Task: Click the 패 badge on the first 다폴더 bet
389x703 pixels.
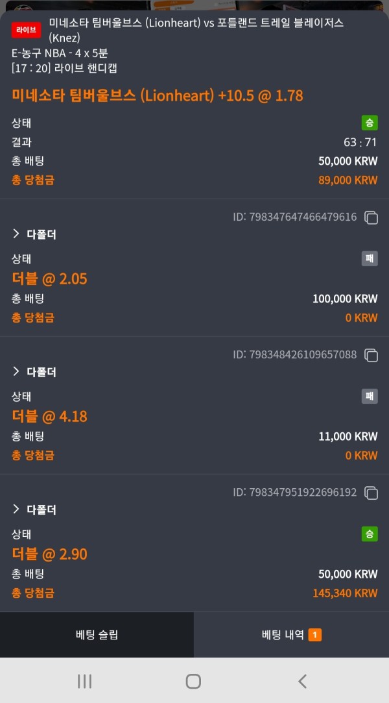Action: pyautogui.click(x=368, y=258)
